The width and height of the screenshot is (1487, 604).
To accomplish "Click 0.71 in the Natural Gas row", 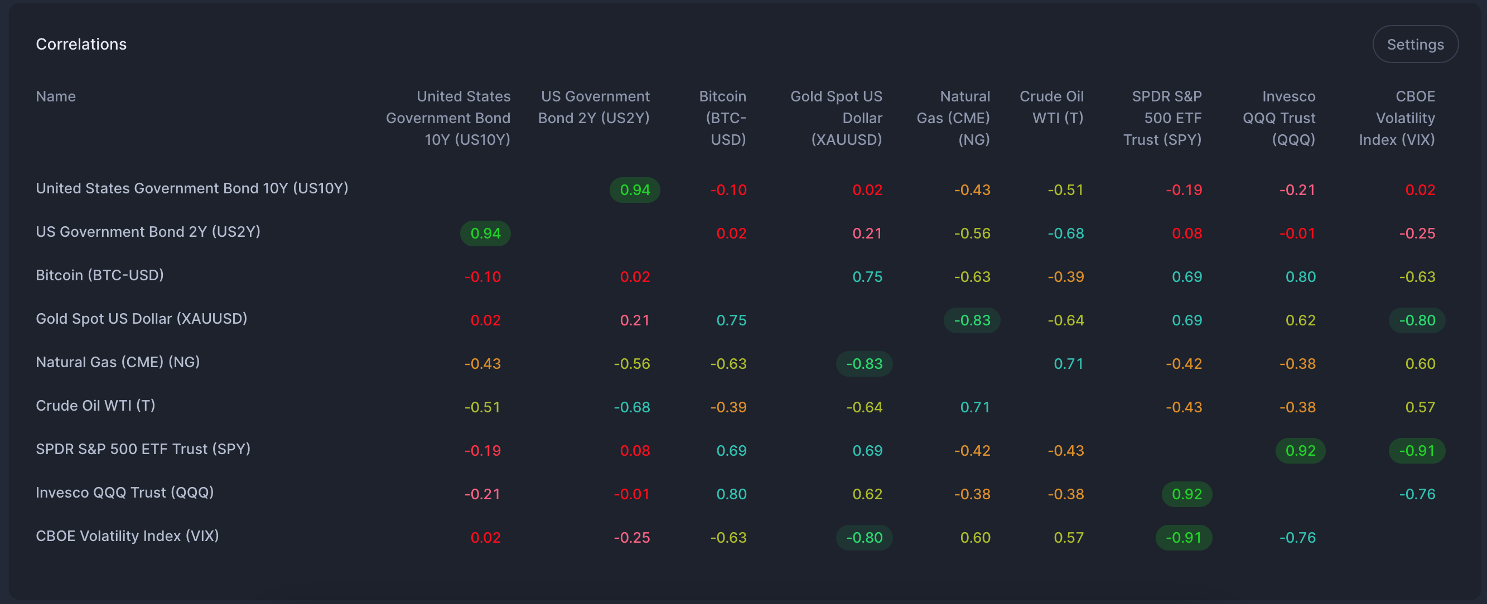I will [x=1069, y=364].
